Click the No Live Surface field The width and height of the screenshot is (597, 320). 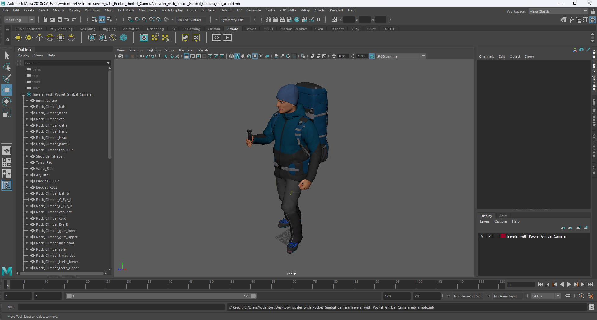click(191, 20)
